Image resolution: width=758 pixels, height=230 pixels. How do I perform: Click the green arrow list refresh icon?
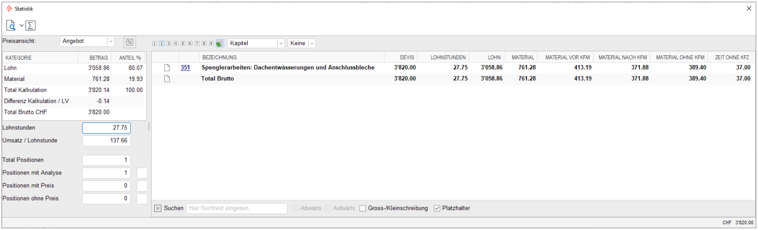pyautogui.click(x=219, y=43)
